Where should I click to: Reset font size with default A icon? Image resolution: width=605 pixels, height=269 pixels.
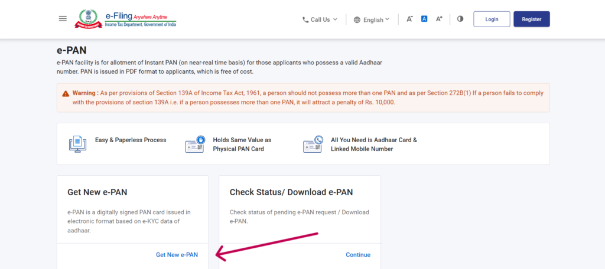point(424,19)
